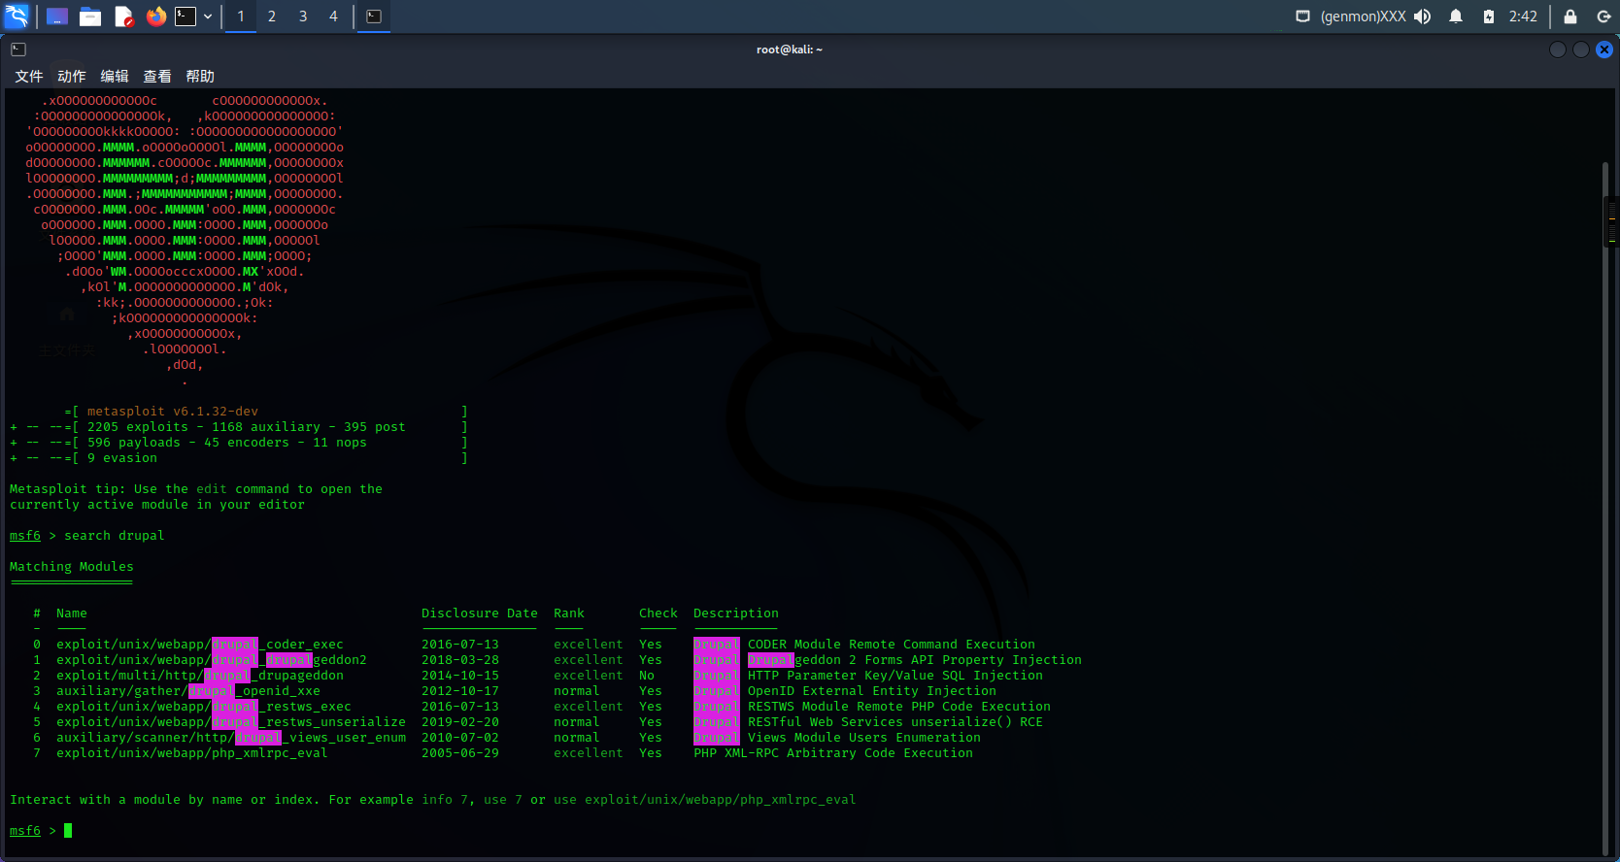Maximize the terminal window

point(1581,50)
